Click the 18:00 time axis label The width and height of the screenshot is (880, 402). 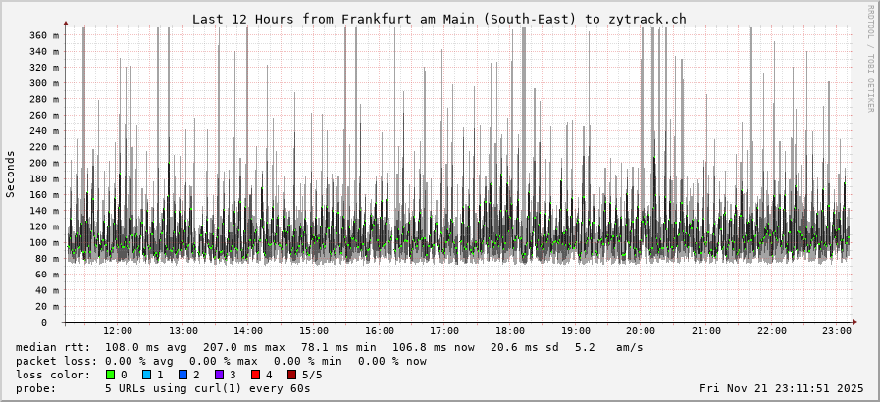[510, 331]
